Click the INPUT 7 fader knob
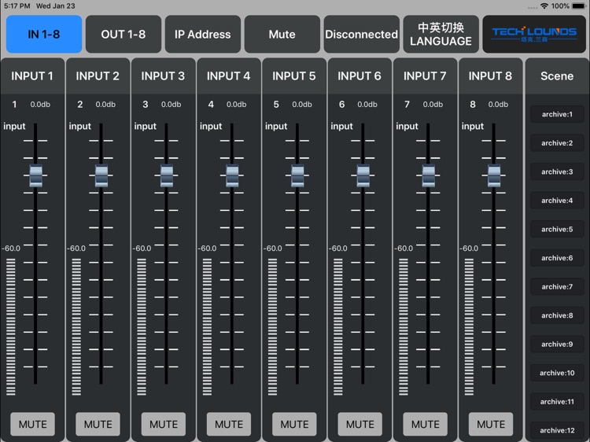The height and width of the screenshot is (442, 590). coord(428,175)
